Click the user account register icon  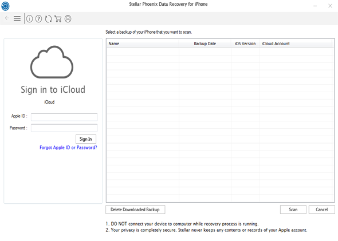click(x=68, y=19)
